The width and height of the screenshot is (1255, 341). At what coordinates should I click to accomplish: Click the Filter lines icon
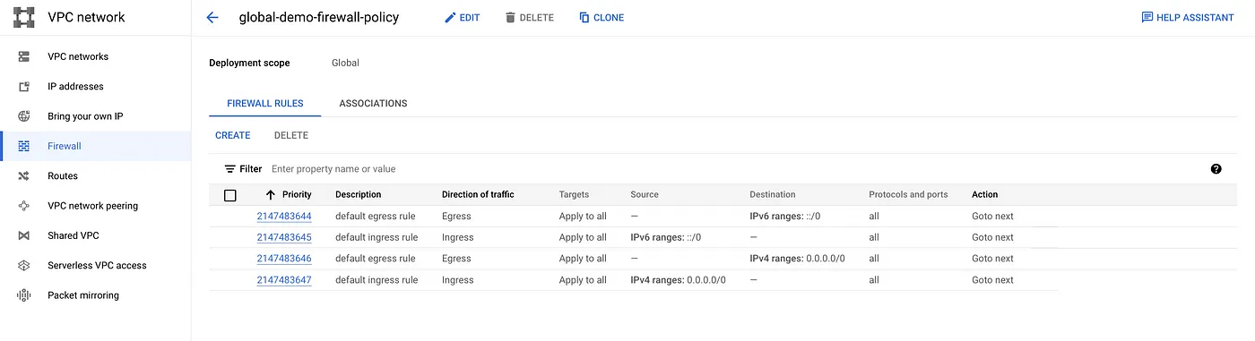coord(229,169)
